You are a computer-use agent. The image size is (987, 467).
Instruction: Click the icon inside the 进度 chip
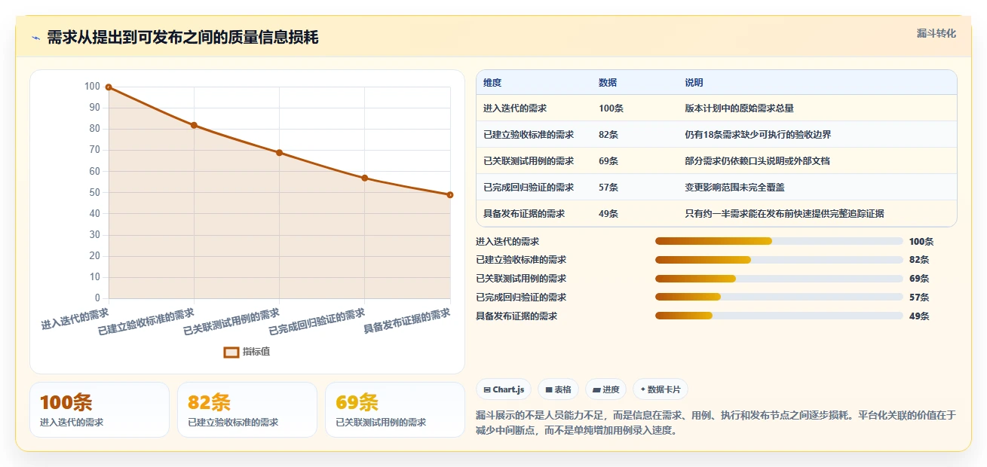tap(596, 389)
